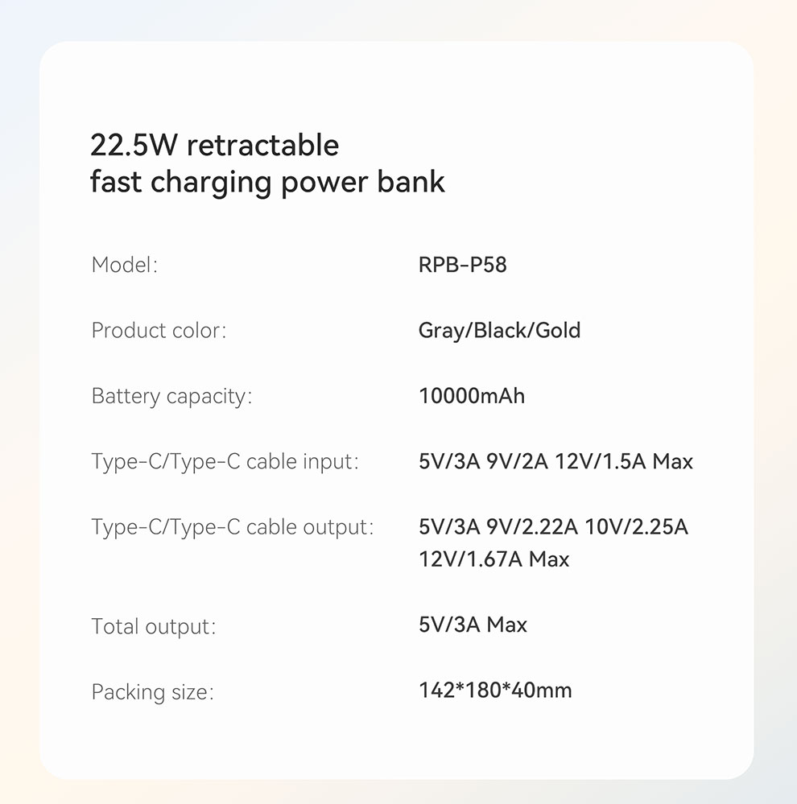This screenshot has width=797, height=804.
Task: Click the model number RPB-P58
Action: tap(463, 265)
